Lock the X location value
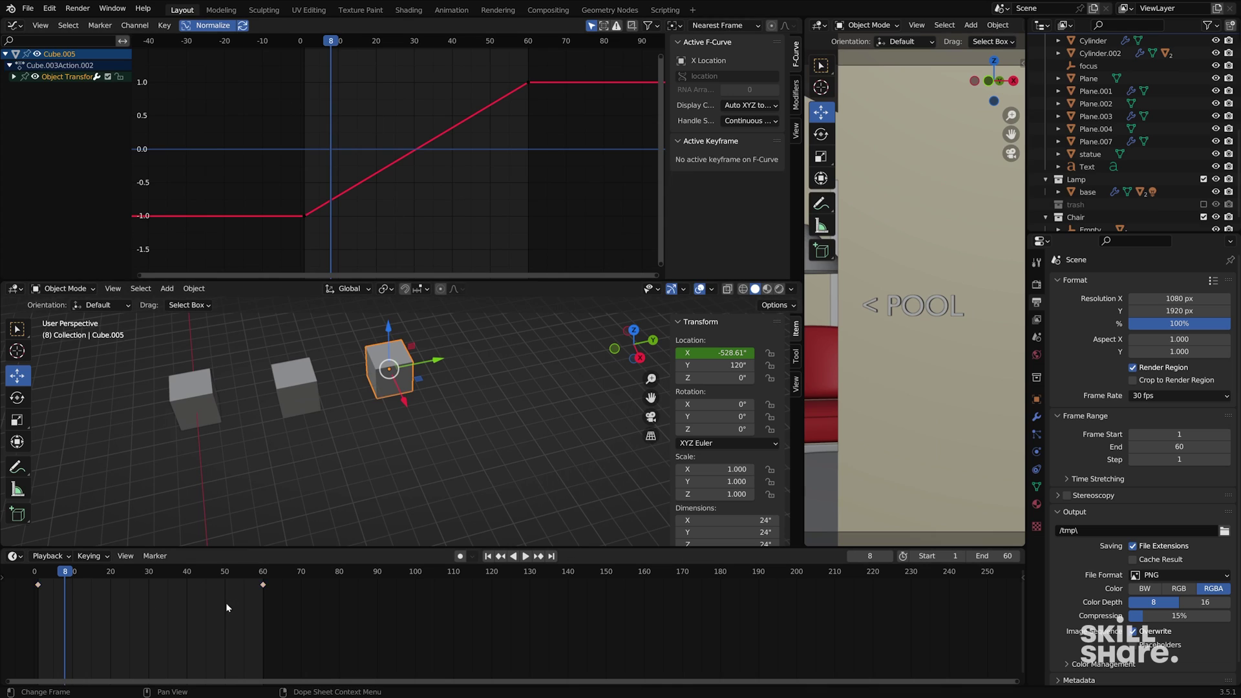1241x698 pixels. pos(770,353)
